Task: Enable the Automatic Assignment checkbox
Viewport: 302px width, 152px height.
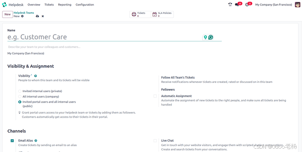Action: tap(155, 96)
